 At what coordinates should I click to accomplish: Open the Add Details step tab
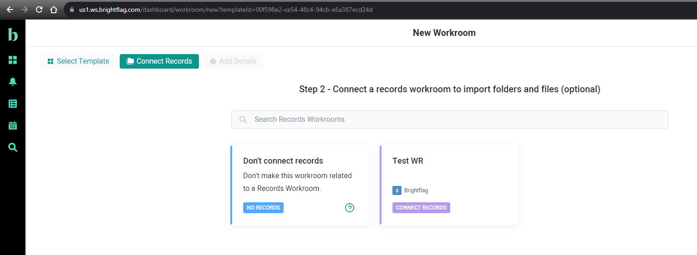click(233, 61)
